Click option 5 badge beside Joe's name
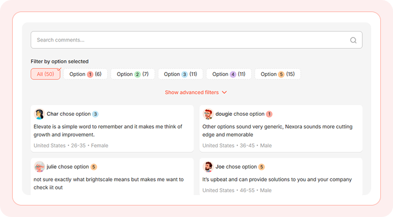The width and height of the screenshot is (393, 217). pos(262,167)
